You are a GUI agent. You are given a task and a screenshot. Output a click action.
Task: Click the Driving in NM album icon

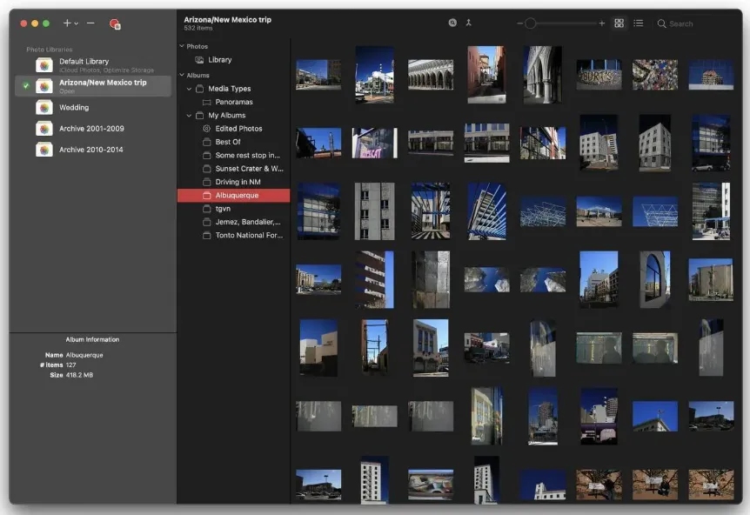pyautogui.click(x=206, y=182)
